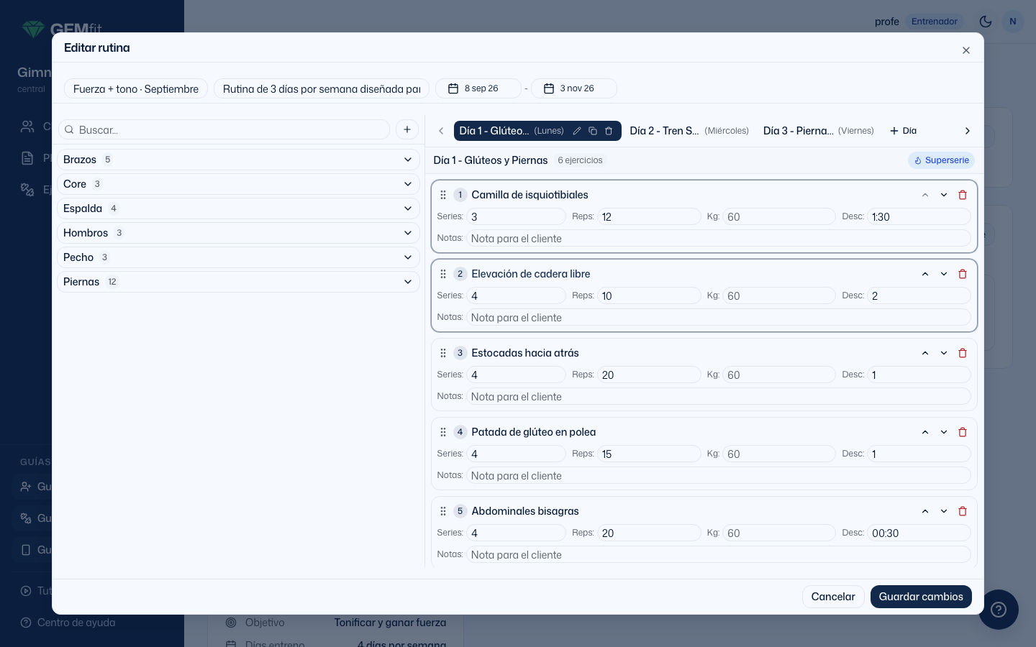
Task: Delete the Elevación de cadera libre exercise
Action: (x=963, y=274)
